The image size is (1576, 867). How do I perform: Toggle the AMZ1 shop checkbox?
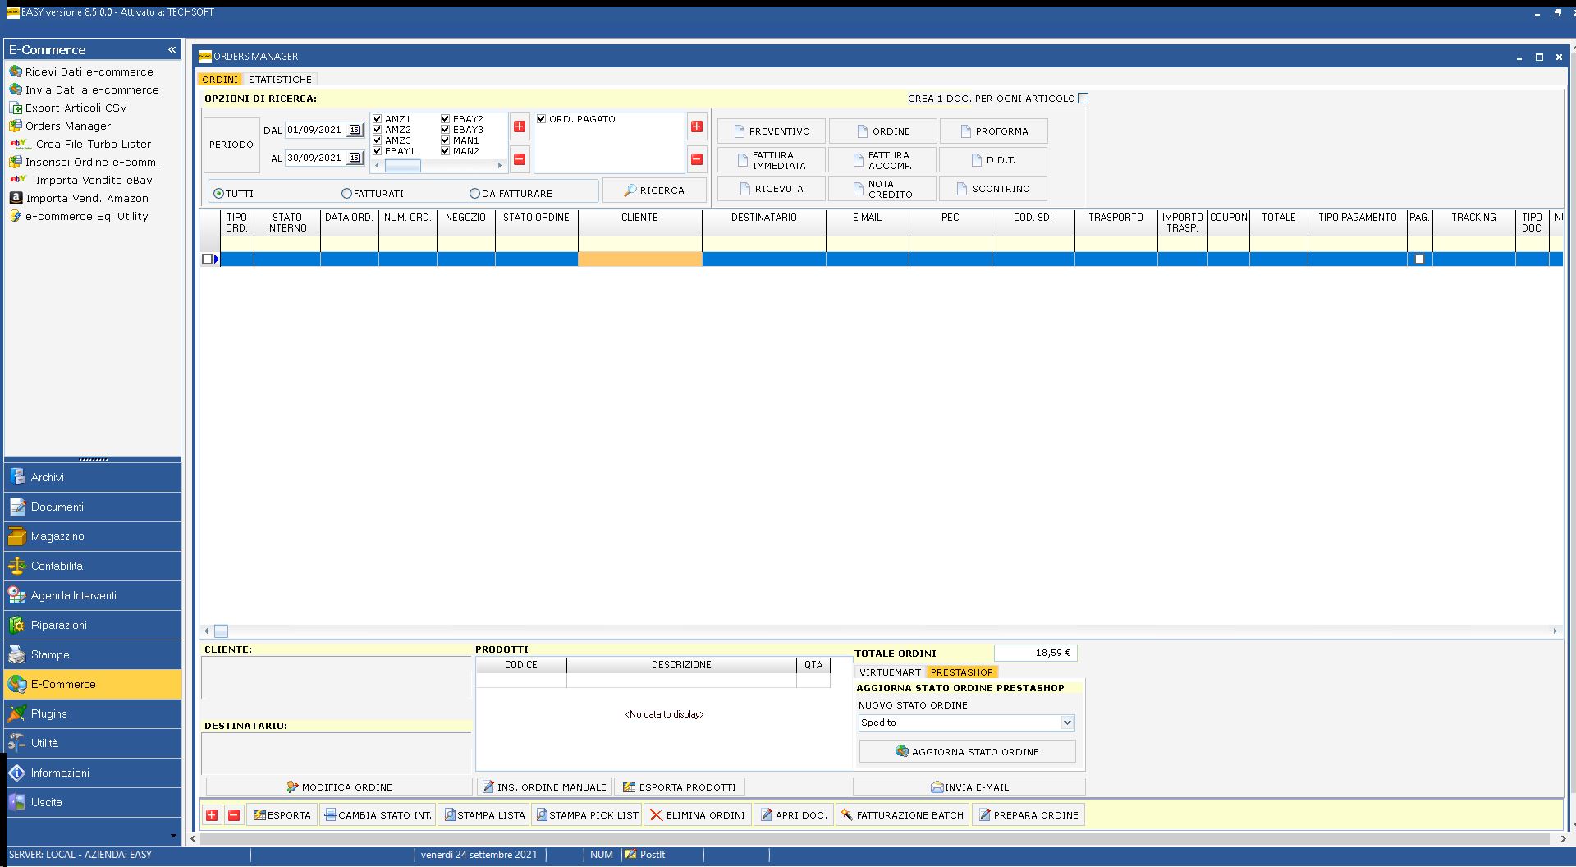coord(378,119)
